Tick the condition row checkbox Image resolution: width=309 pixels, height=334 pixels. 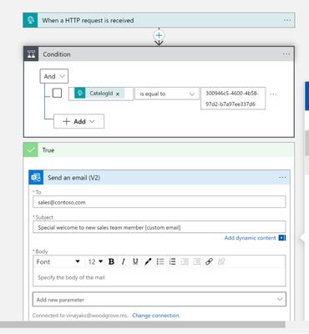pos(57,93)
